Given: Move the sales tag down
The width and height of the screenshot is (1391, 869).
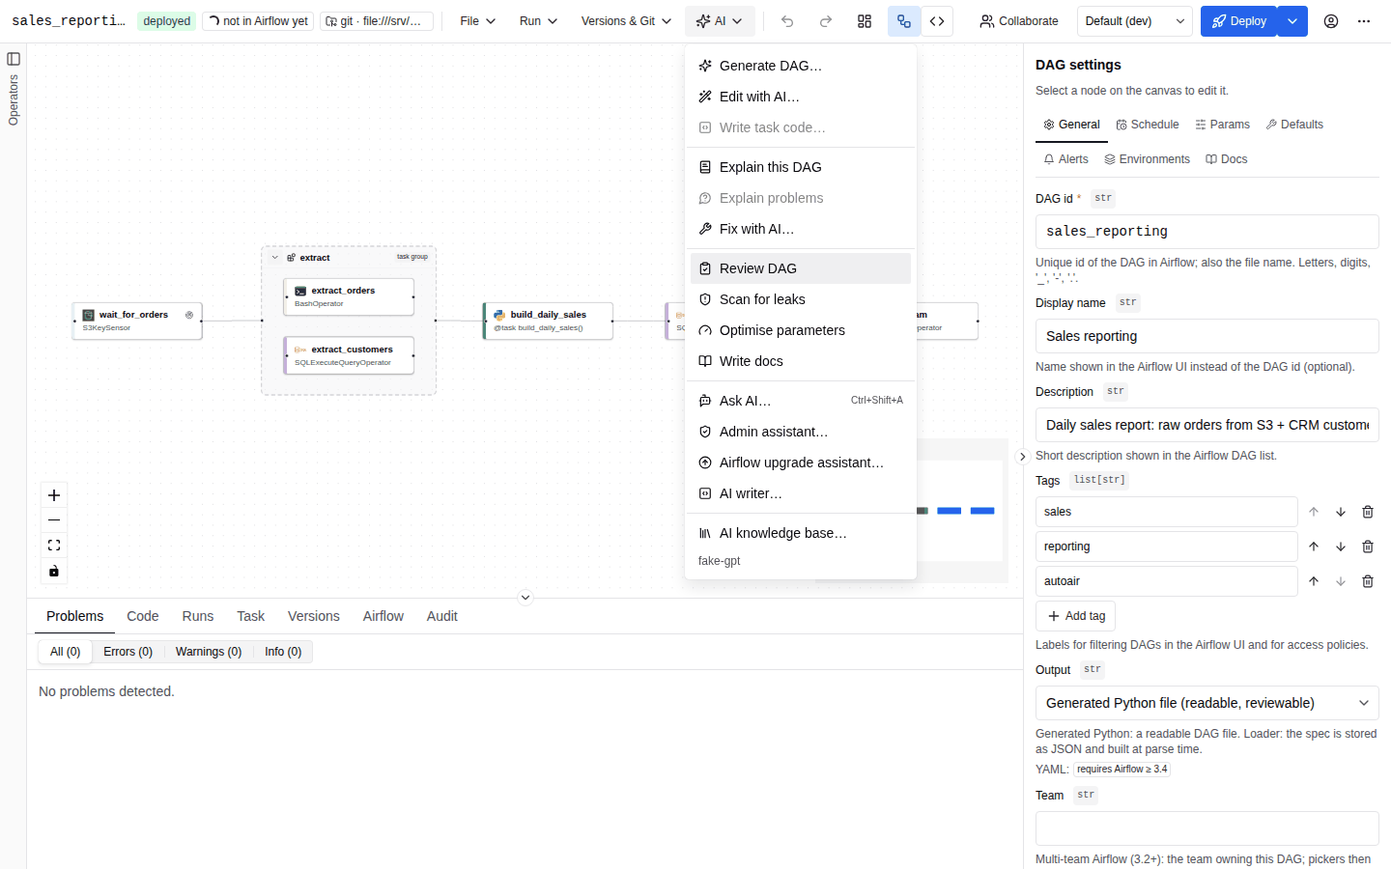Looking at the screenshot, I should click(x=1341, y=512).
